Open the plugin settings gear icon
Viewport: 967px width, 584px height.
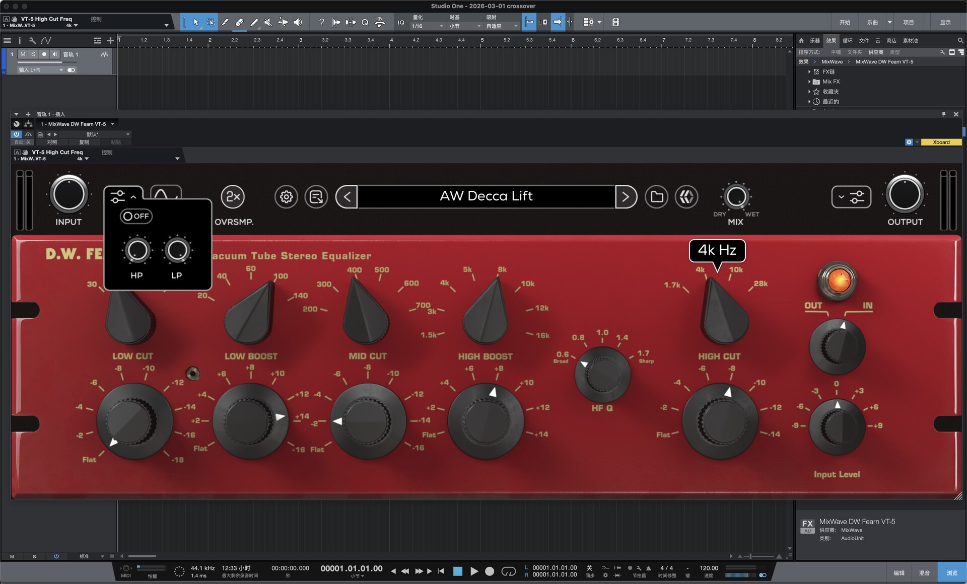286,197
